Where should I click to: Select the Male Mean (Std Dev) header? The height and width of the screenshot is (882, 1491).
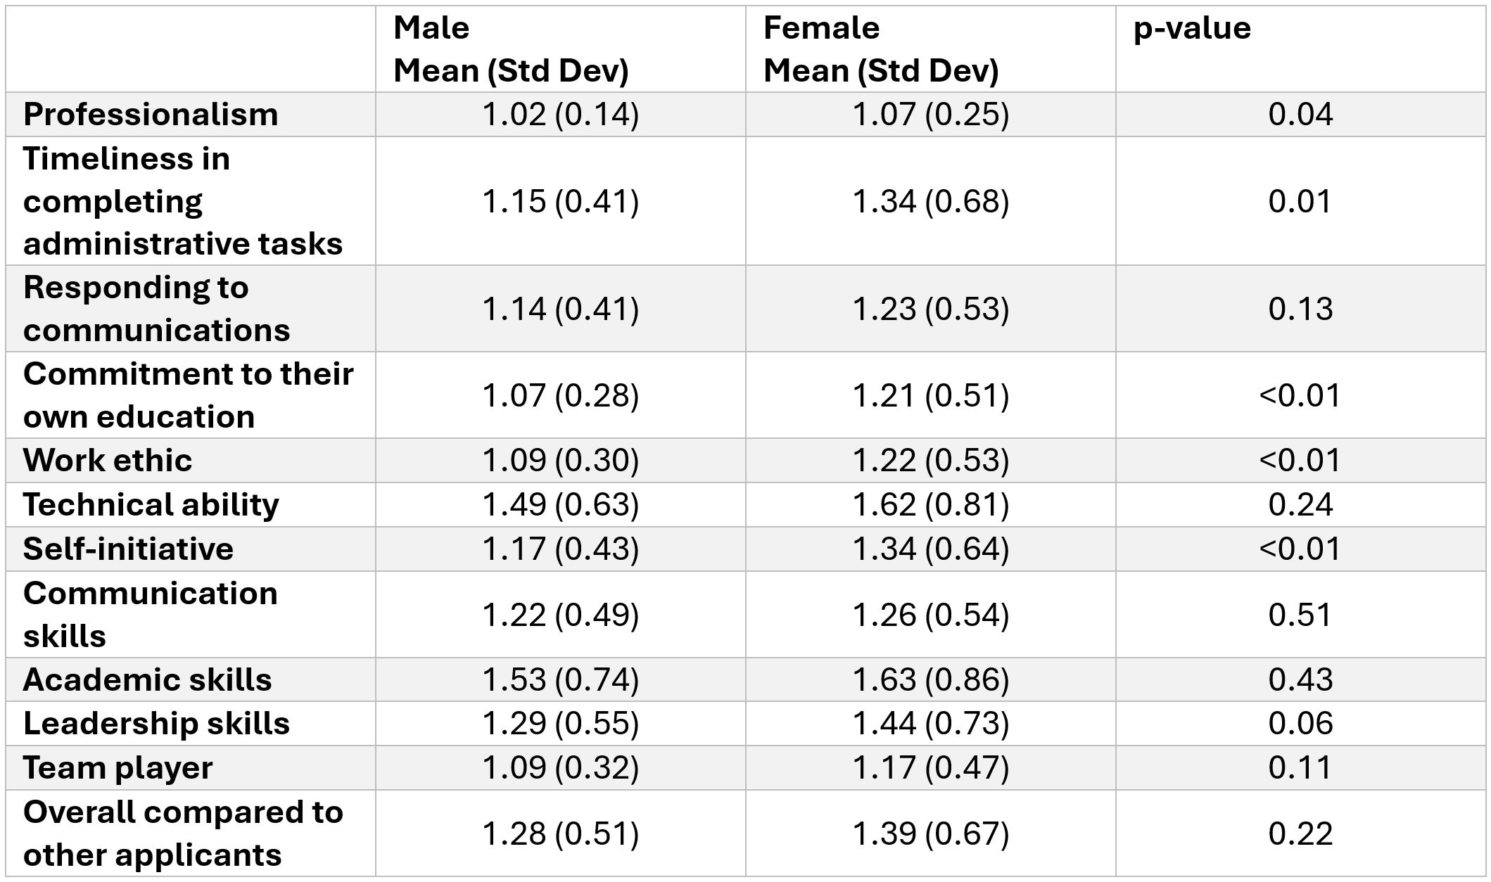tap(510, 49)
